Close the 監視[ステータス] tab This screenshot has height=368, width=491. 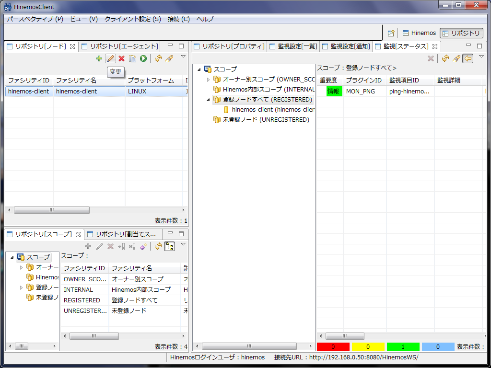pyautogui.click(x=434, y=46)
